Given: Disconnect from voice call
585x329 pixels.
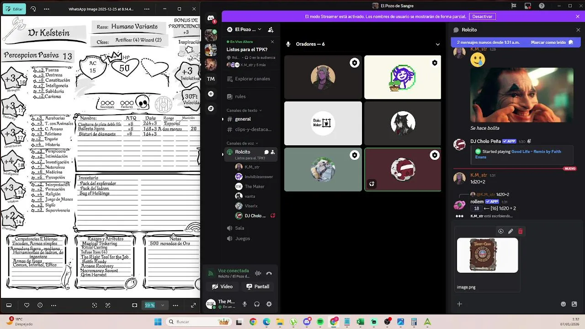Looking at the screenshot, I should tap(269, 273).
